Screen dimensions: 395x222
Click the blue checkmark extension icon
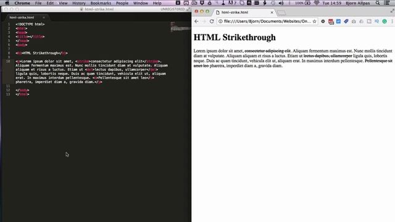[338, 22]
